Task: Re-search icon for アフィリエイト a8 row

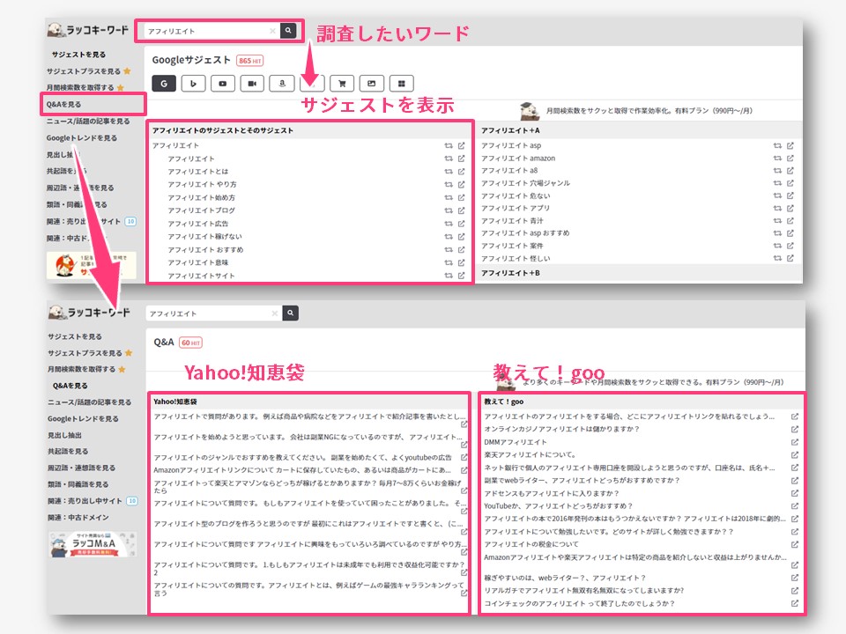Action: tap(777, 170)
